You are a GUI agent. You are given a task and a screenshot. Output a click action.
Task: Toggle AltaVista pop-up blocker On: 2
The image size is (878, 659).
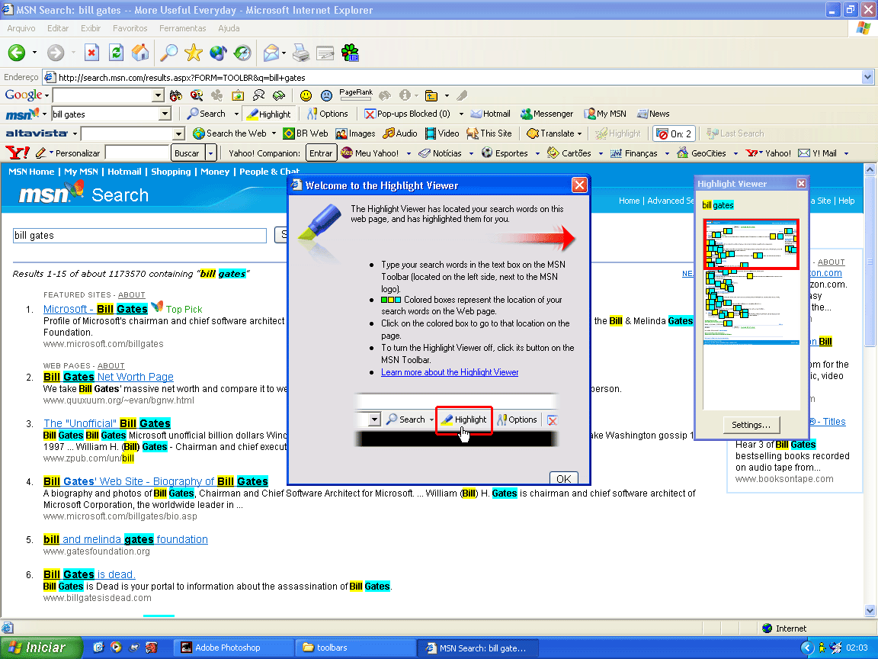click(675, 133)
